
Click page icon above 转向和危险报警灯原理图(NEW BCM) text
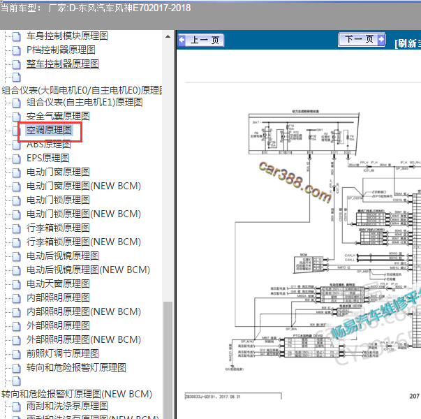point(16,381)
